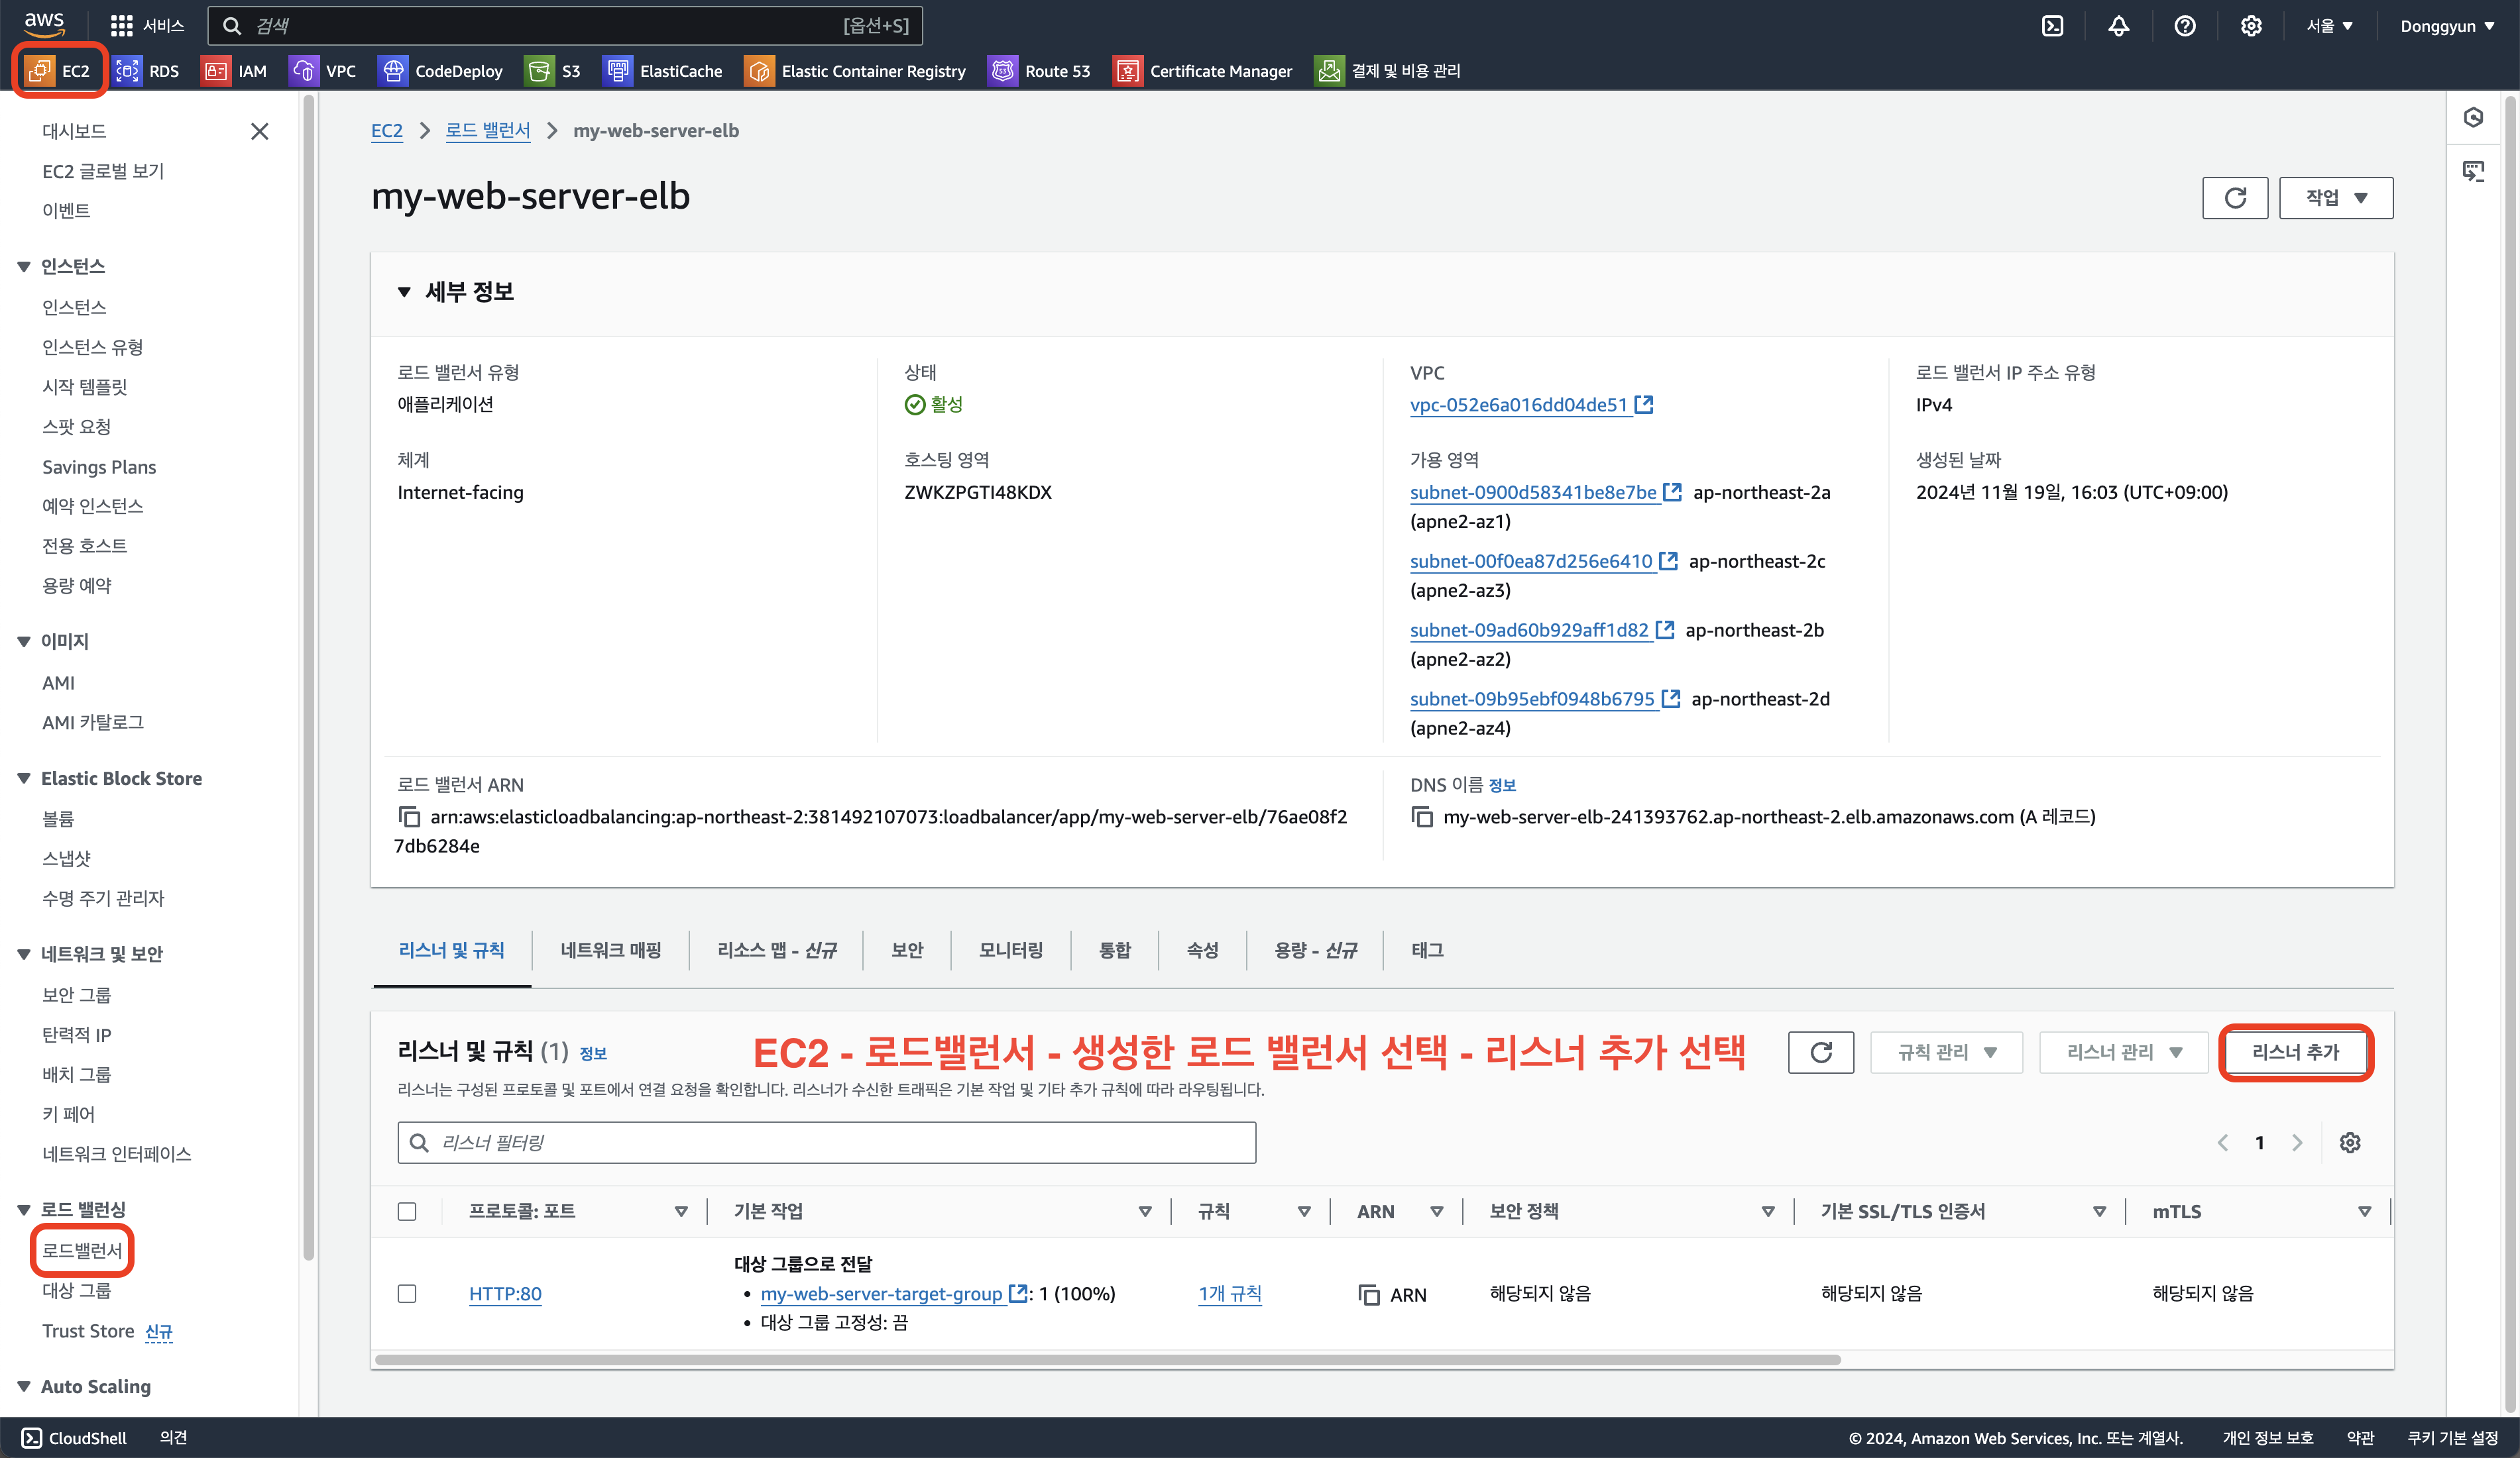Toggle the select-all listeners header checkbox
Image resolution: width=2520 pixels, height=1458 pixels.
[x=407, y=1211]
